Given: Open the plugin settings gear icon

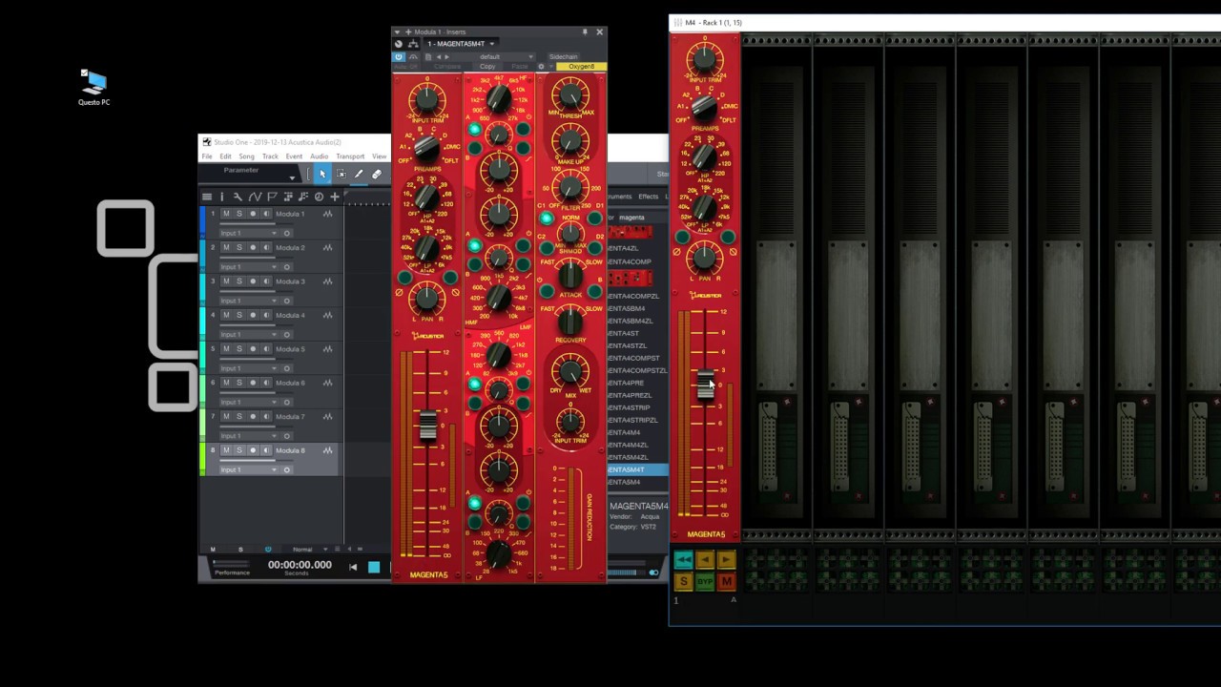Looking at the screenshot, I should [x=541, y=67].
